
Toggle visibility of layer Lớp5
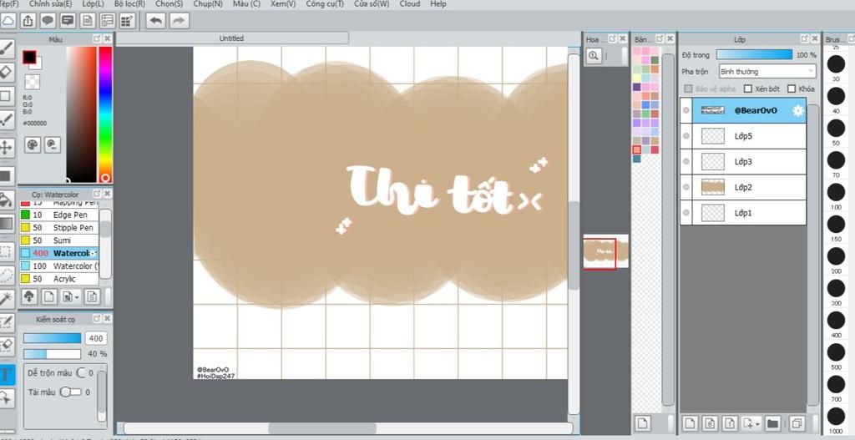click(x=686, y=136)
